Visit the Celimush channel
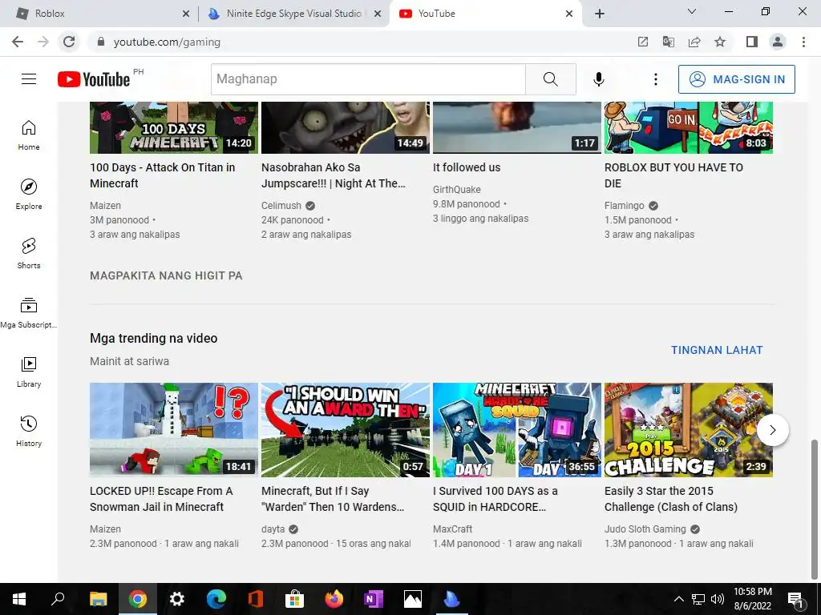This screenshot has height=615, width=821. point(281,206)
